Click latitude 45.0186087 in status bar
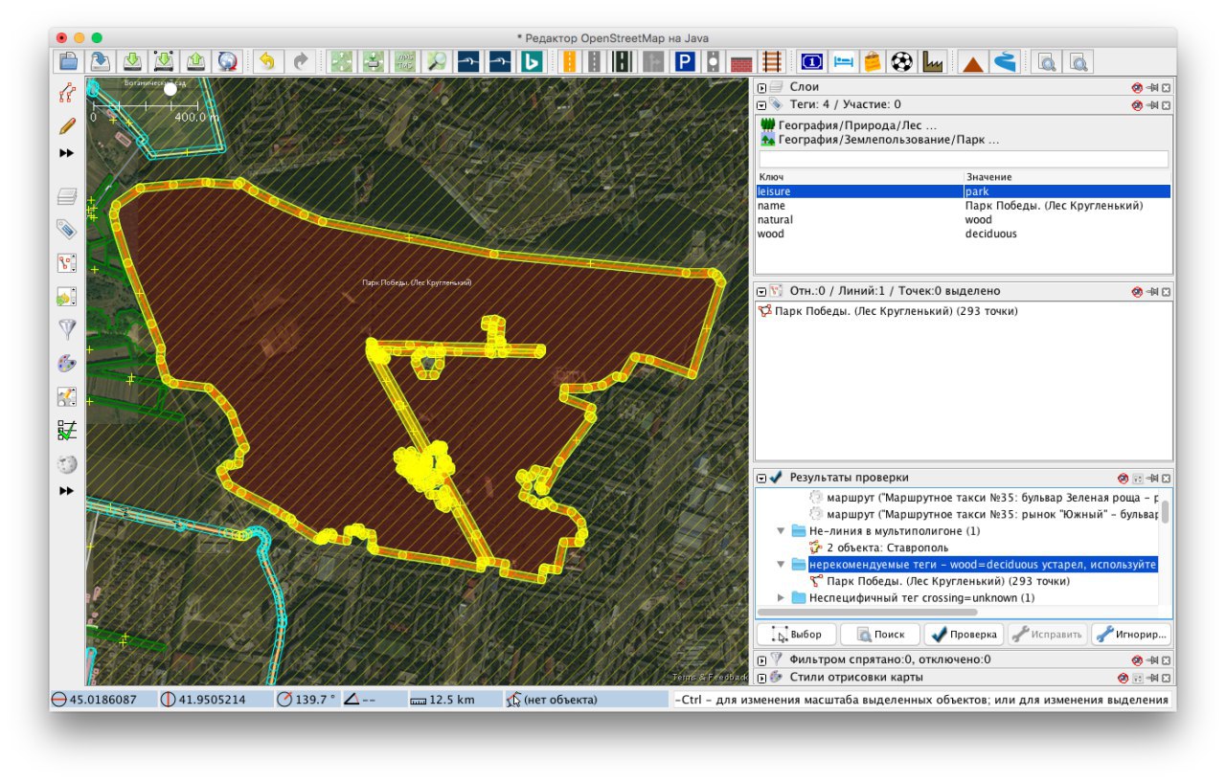This screenshot has width=1226, height=782. (x=102, y=700)
